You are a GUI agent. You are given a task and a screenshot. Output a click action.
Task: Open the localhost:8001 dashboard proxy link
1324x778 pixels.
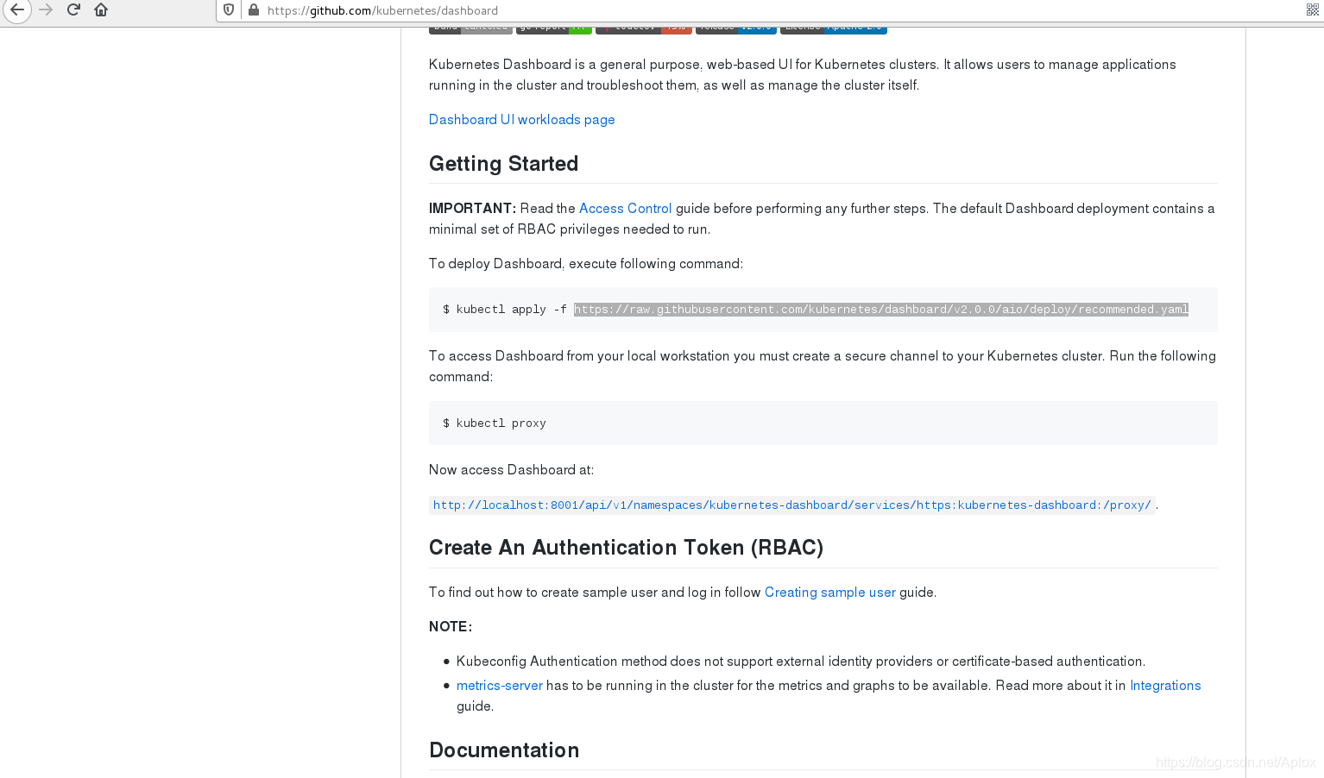pos(792,505)
